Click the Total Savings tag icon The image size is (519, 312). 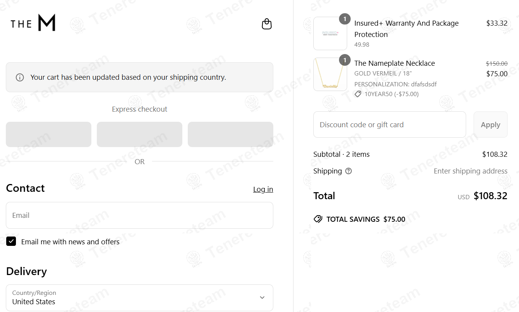318,219
